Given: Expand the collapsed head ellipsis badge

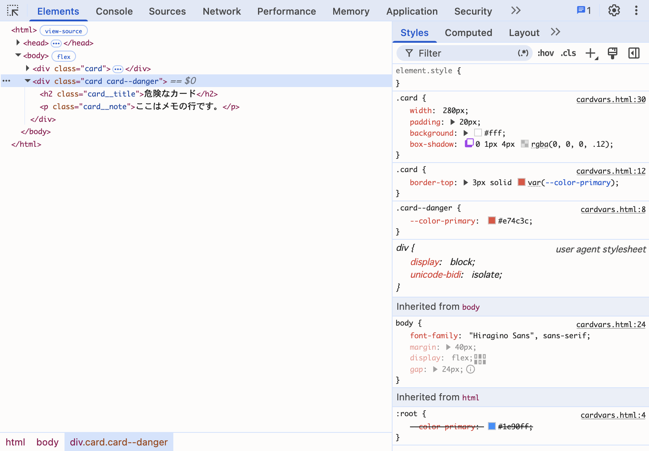Looking at the screenshot, I should click(56, 43).
